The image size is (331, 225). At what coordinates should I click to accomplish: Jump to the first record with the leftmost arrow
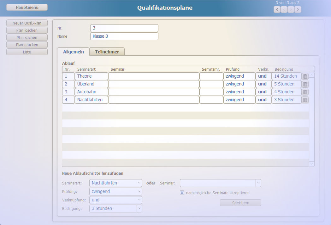click(277, 9)
